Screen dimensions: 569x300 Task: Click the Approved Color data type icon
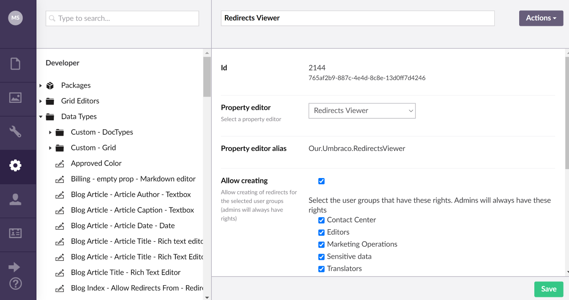pyautogui.click(x=60, y=163)
